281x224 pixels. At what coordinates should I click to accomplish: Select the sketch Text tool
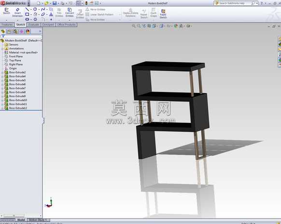coord(51,14)
